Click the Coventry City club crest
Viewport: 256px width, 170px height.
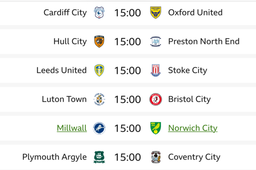point(156,157)
